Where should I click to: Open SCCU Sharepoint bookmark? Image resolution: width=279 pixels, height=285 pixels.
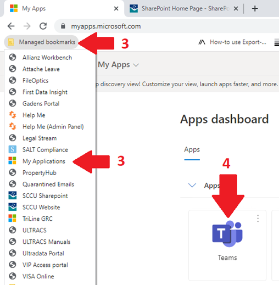tap(50, 196)
